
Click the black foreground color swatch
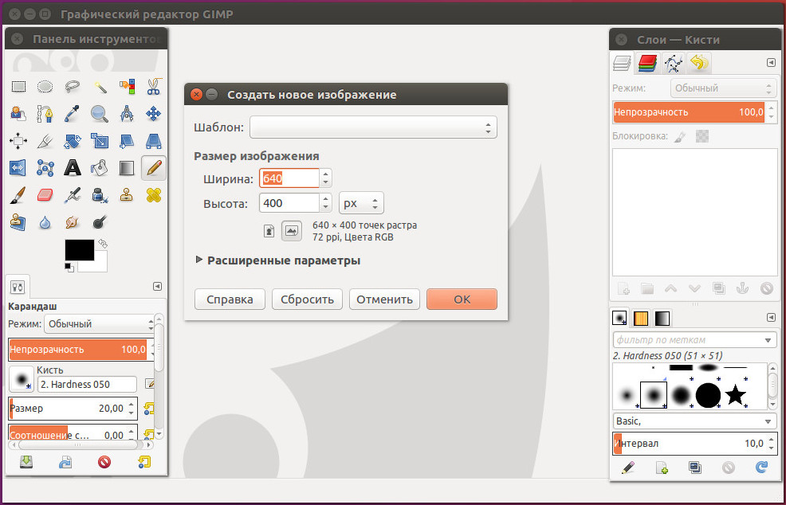tap(79, 249)
